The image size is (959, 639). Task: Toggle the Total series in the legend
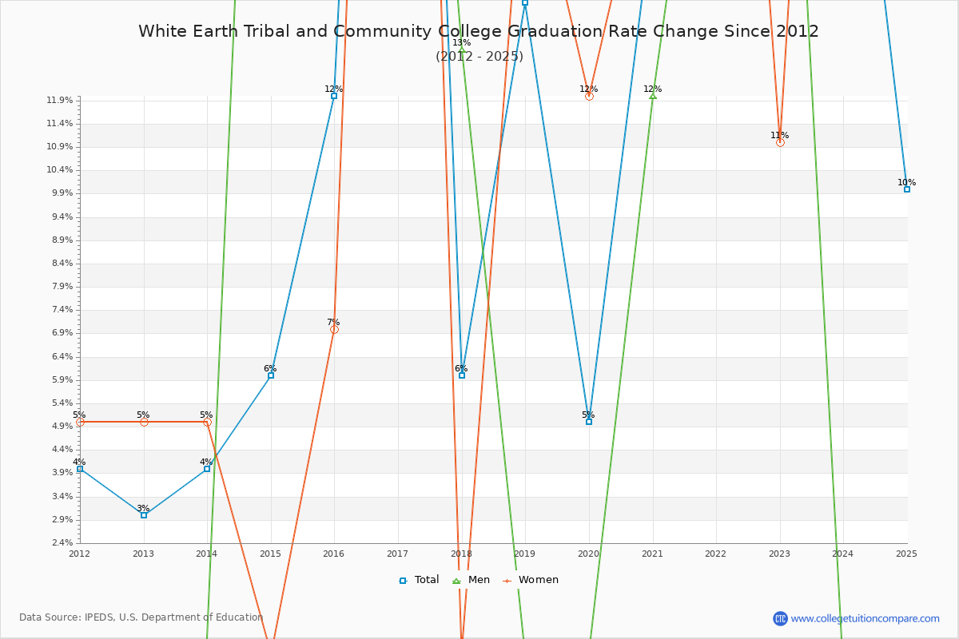419,580
